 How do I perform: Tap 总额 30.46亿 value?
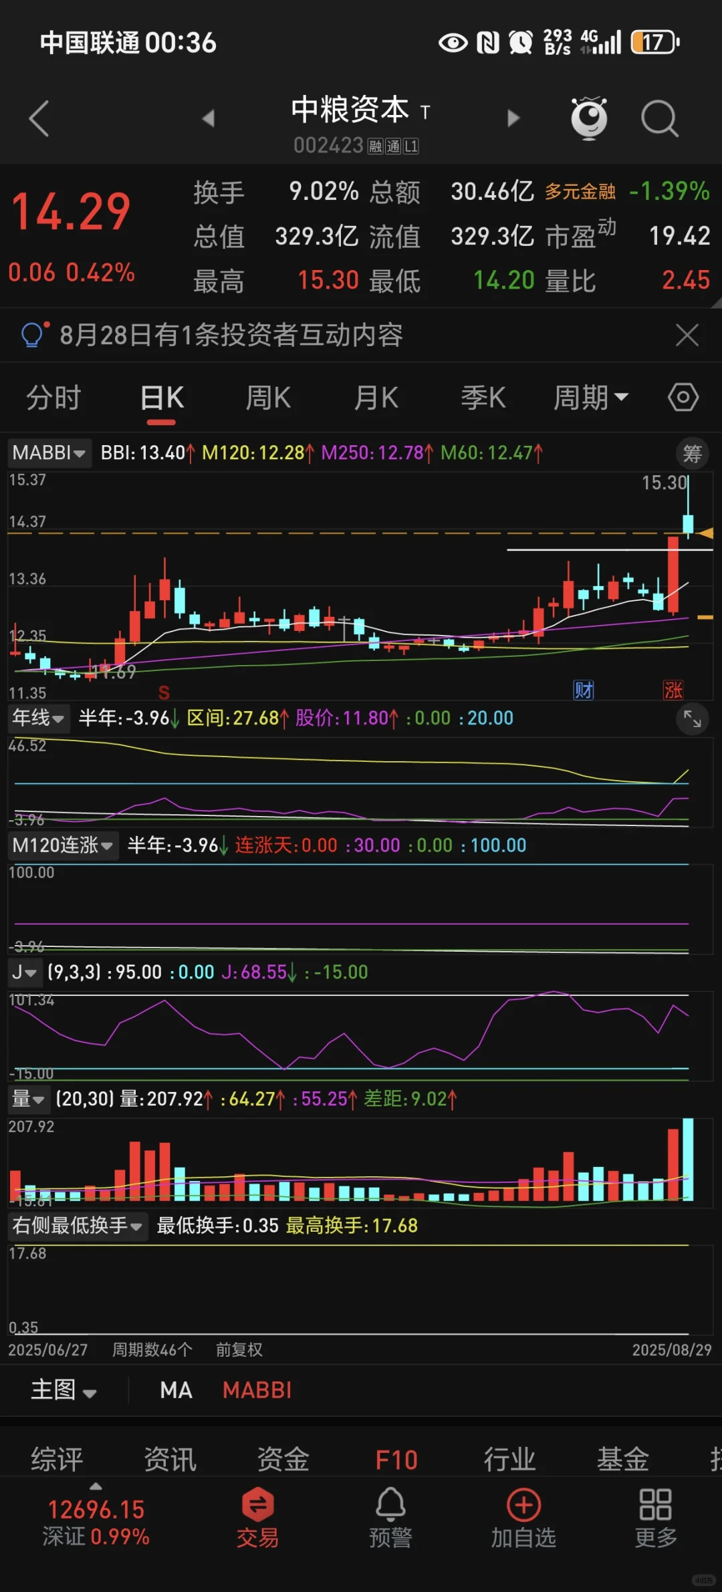coord(493,192)
